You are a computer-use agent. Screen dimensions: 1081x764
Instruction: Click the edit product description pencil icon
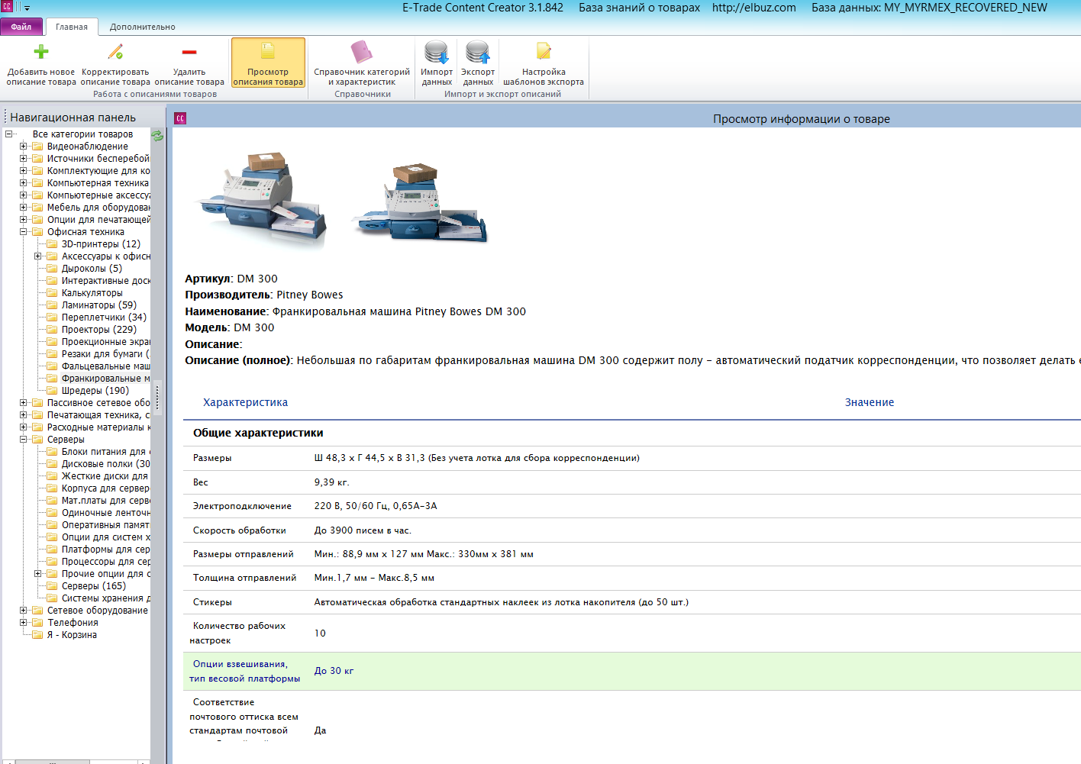tap(115, 52)
